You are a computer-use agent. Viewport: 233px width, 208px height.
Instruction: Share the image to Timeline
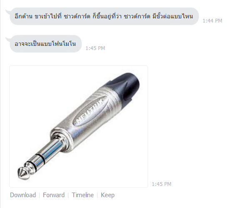click(x=83, y=195)
